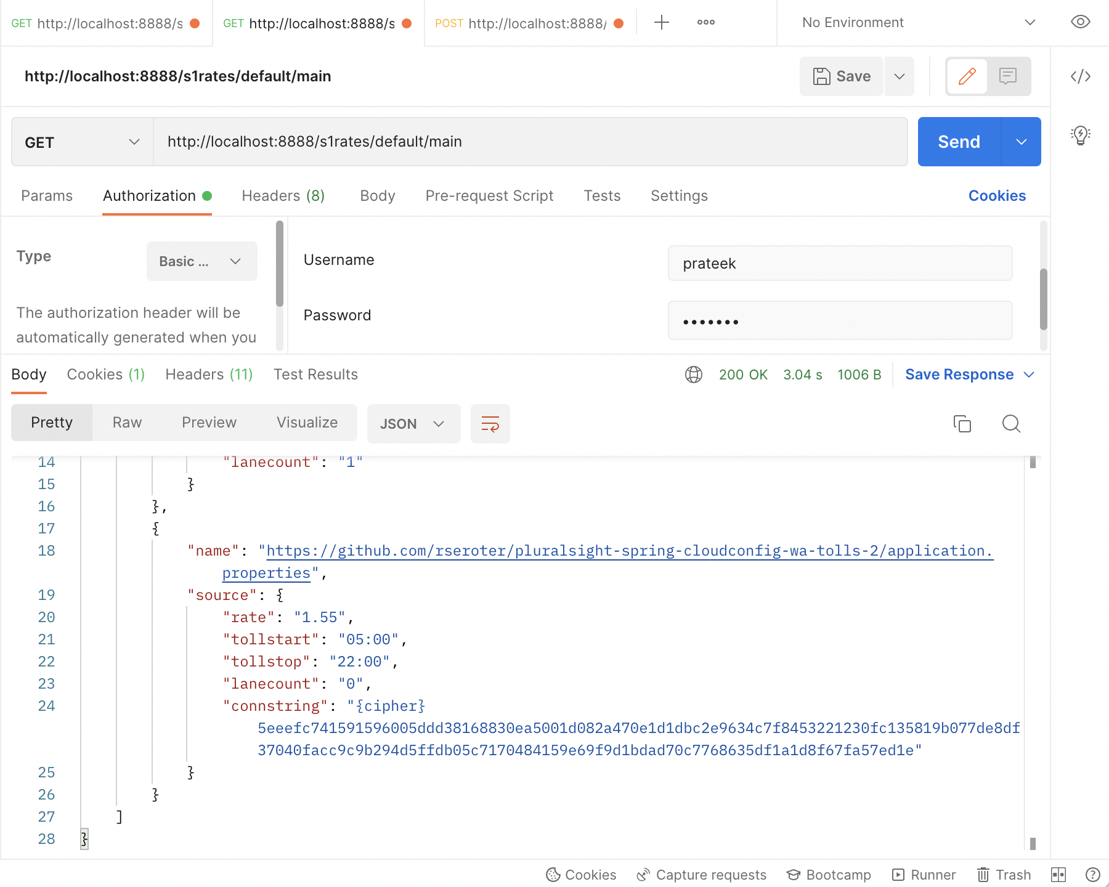Screen dimensions: 1109x887
Task: Open the github application.properties link in response
Action: 629,551
